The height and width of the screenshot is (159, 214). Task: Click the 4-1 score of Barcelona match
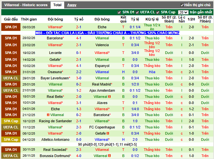coord(79,38)
